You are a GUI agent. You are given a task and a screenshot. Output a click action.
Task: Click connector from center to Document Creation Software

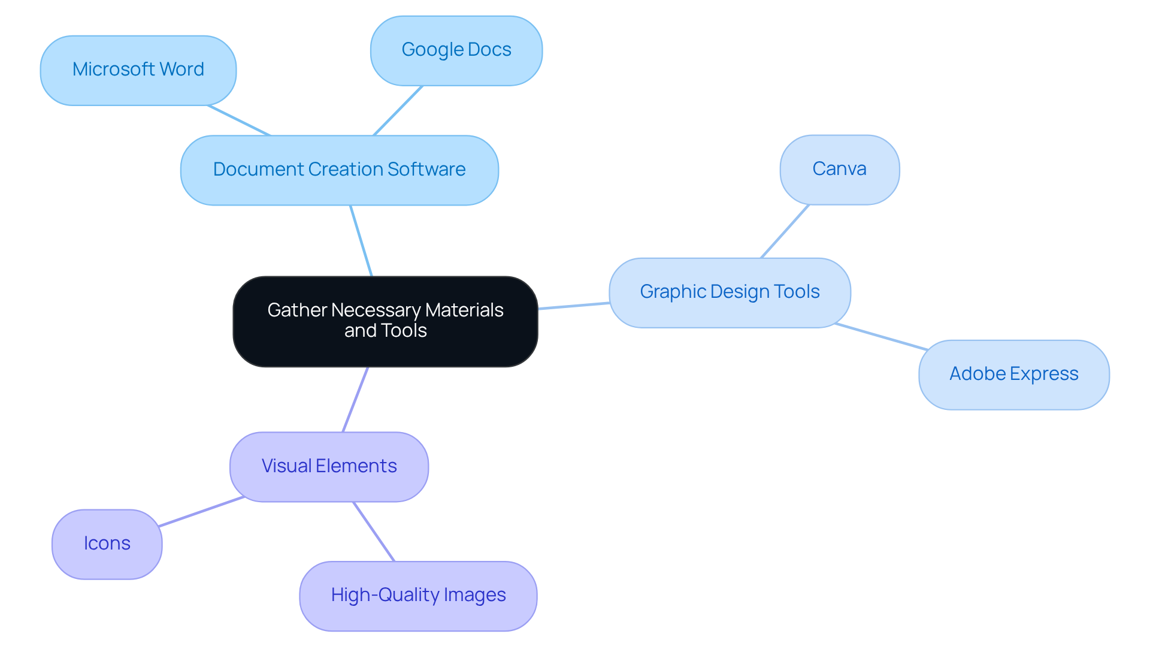pyautogui.click(x=361, y=241)
